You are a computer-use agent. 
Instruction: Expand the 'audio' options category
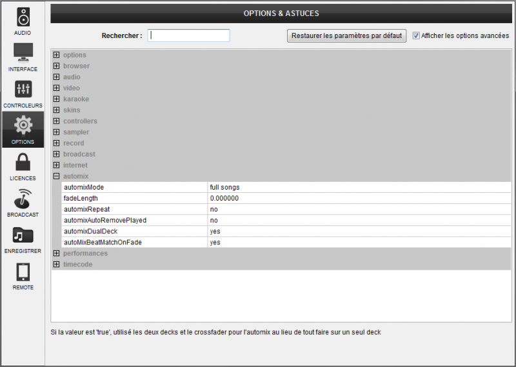pyautogui.click(x=57, y=77)
